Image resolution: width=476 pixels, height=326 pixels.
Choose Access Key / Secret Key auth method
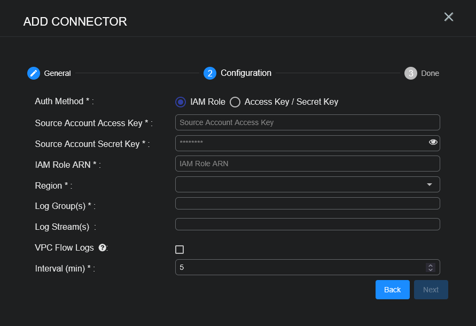[235, 102]
